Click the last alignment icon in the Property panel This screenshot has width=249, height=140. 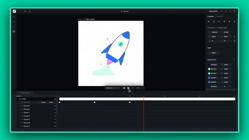pos(234,21)
